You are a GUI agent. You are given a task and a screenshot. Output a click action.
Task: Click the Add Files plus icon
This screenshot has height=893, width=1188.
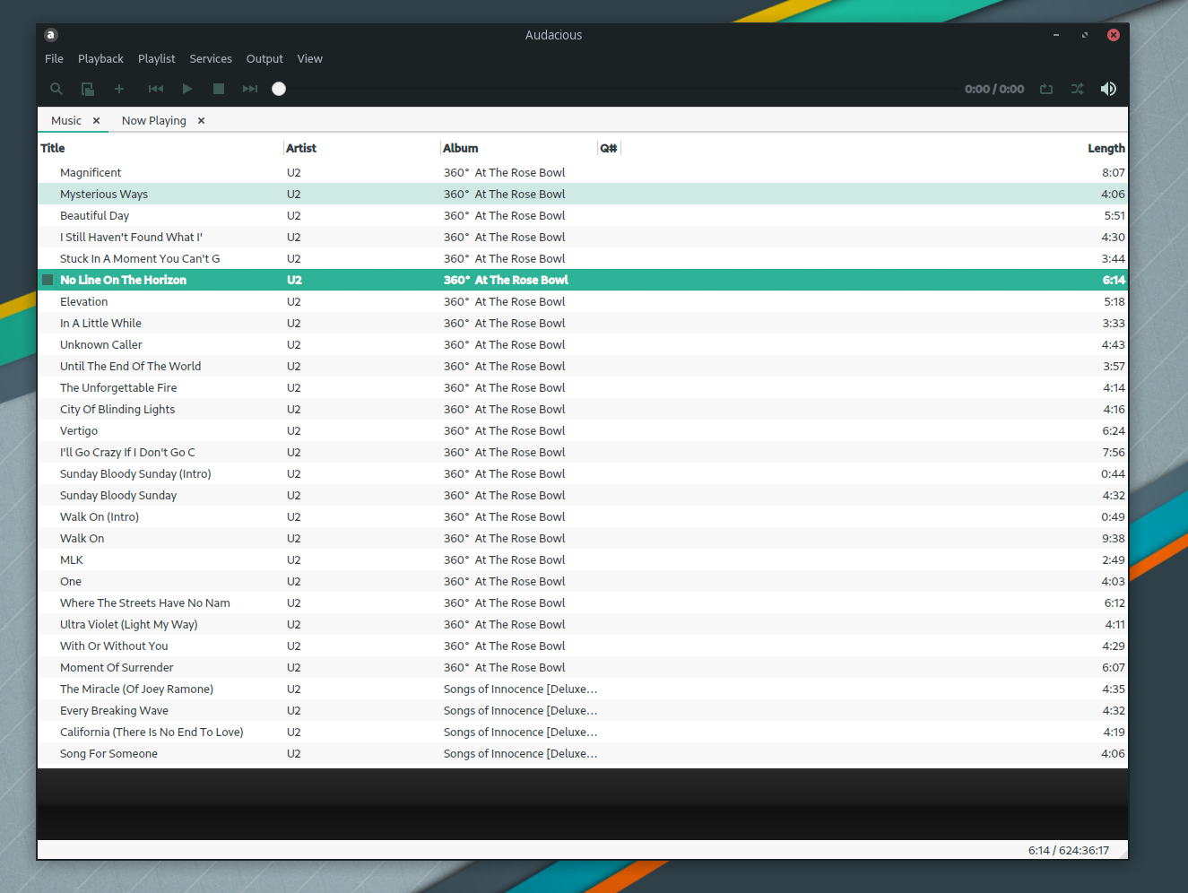[119, 89]
